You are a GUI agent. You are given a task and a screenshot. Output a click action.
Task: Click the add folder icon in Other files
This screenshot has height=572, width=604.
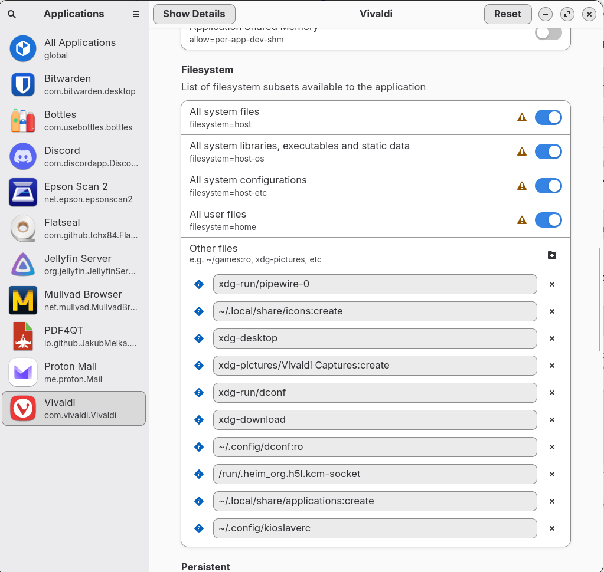click(x=552, y=255)
